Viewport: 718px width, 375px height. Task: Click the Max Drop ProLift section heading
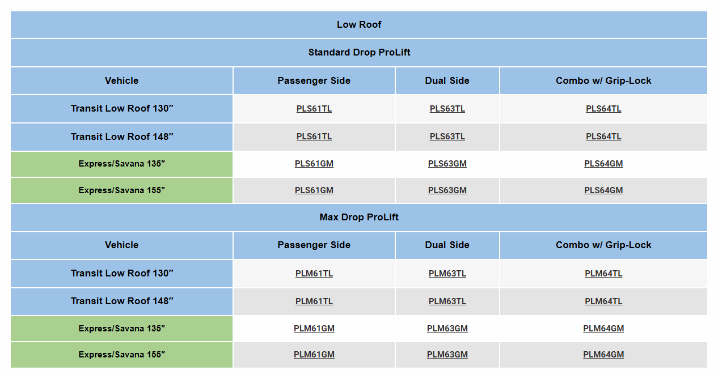(x=359, y=218)
